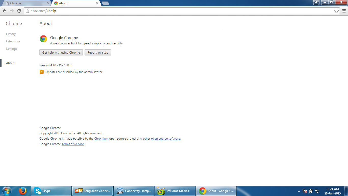Open History in the sidebar
348x196 pixels.
[11, 34]
